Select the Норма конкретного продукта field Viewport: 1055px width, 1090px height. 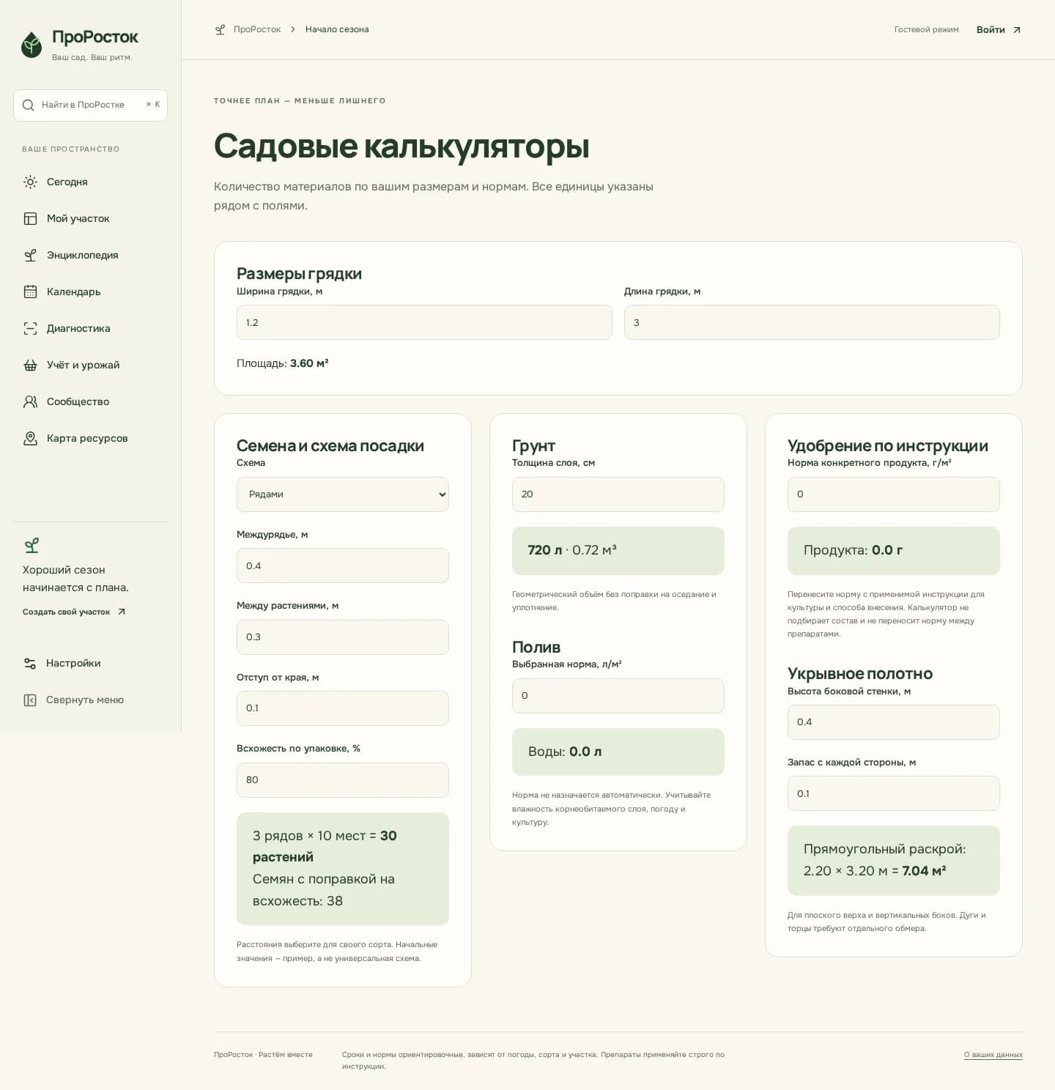pyautogui.click(x=894, y=494)
